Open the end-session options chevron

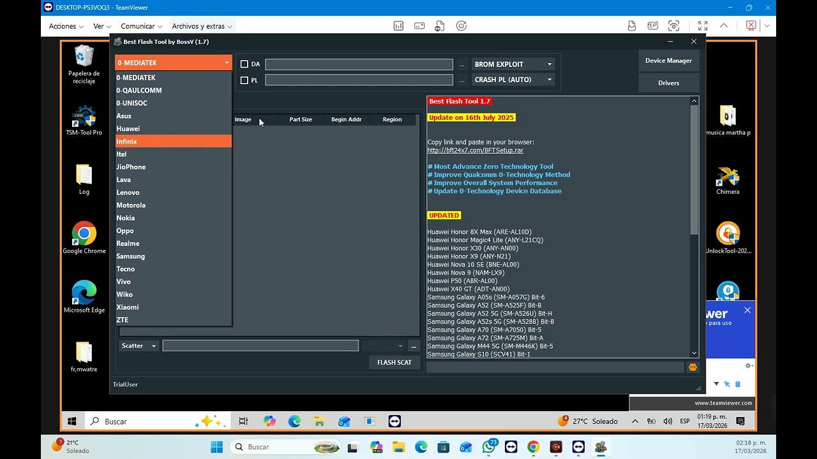tap(767, 26)
